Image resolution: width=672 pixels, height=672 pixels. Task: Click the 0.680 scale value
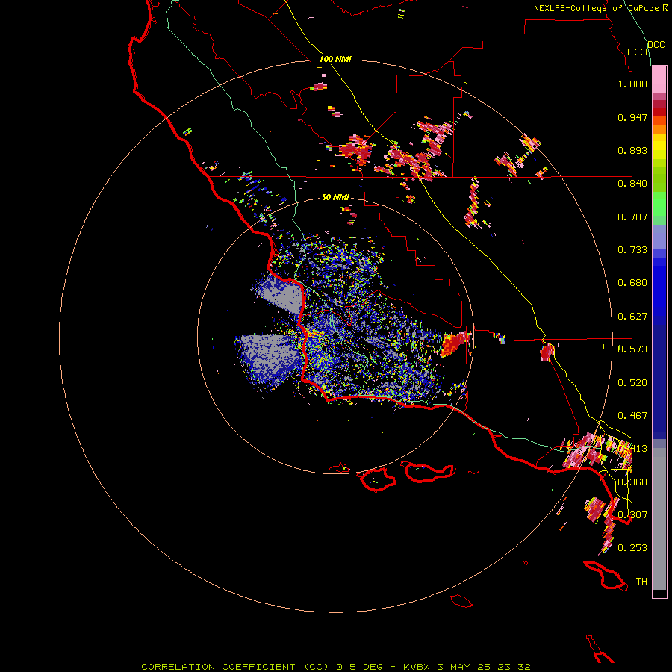click(632, 283)
